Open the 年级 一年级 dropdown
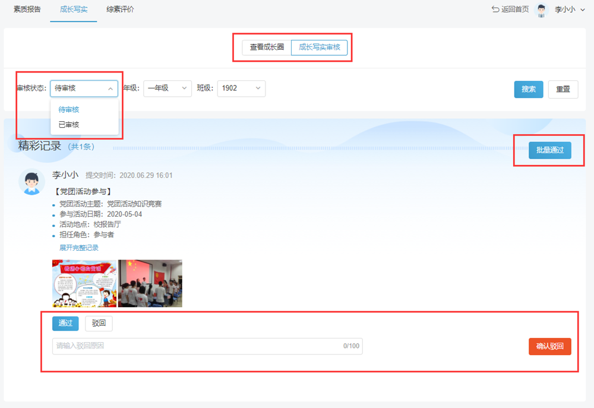This screenshot has width=594, height=408. click(167, 88)
